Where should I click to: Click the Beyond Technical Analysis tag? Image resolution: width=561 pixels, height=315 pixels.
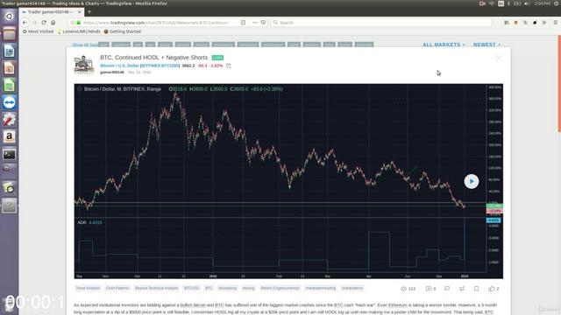pos(156,288)
